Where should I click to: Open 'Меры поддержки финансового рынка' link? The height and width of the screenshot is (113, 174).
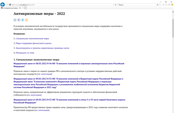33,43
